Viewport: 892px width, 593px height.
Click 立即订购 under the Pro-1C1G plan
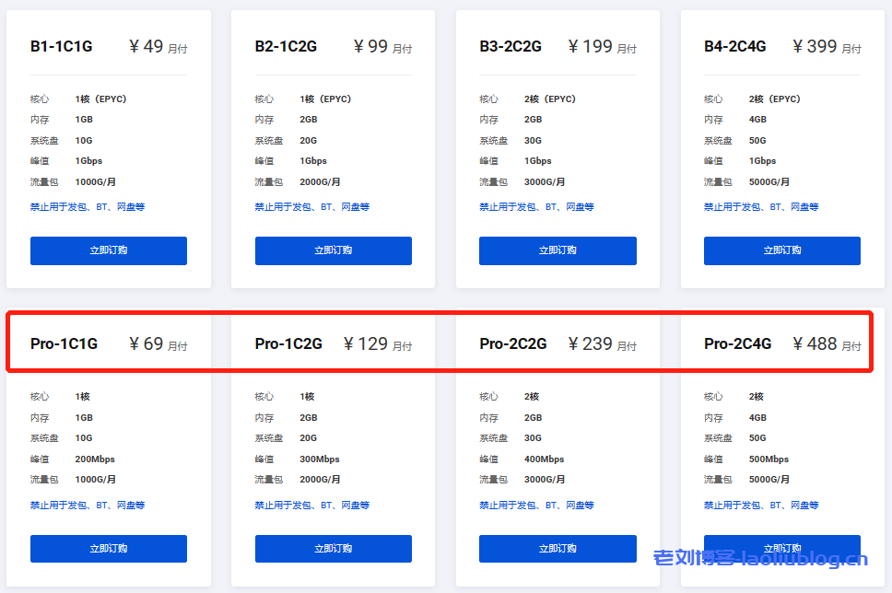pyautogui.click(x=108, y=549)
